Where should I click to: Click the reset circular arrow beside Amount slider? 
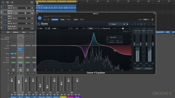130,28
